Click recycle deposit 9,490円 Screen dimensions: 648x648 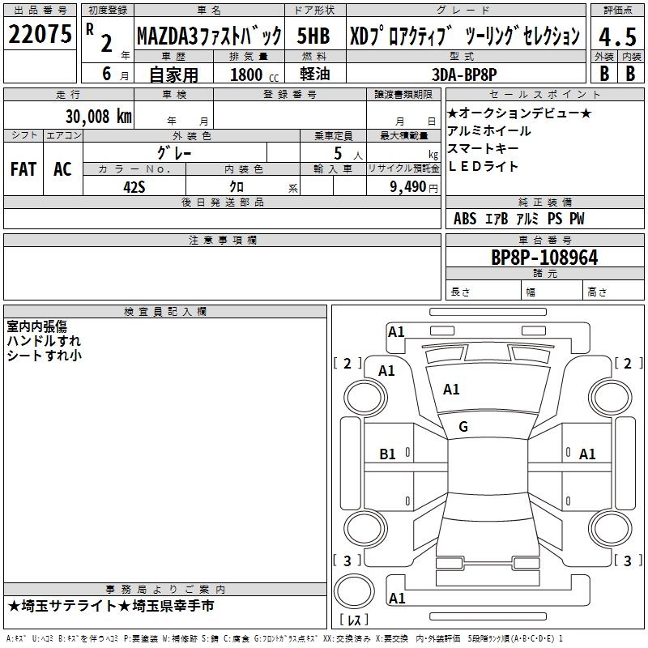[414, 187]
